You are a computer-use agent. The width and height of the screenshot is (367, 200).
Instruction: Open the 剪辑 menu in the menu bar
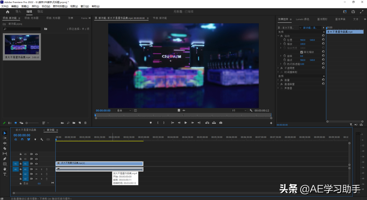coord(24,6)
